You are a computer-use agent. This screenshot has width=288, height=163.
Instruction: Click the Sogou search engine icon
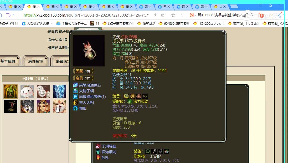tap(192, 15)
